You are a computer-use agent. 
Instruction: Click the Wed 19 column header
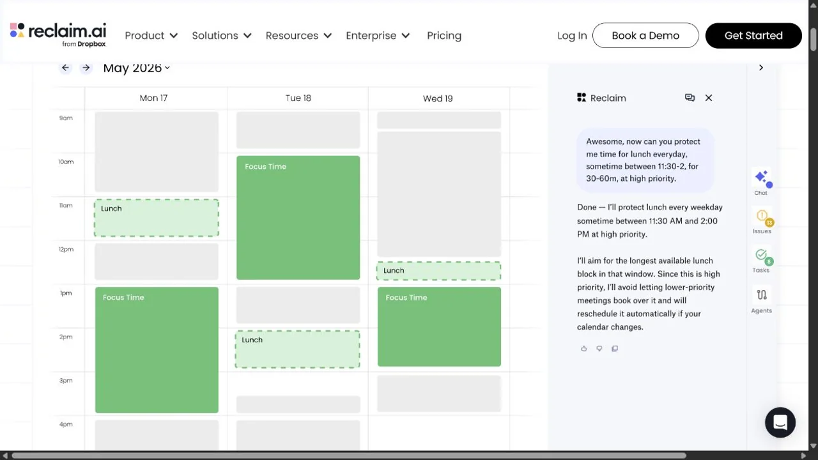438,98
